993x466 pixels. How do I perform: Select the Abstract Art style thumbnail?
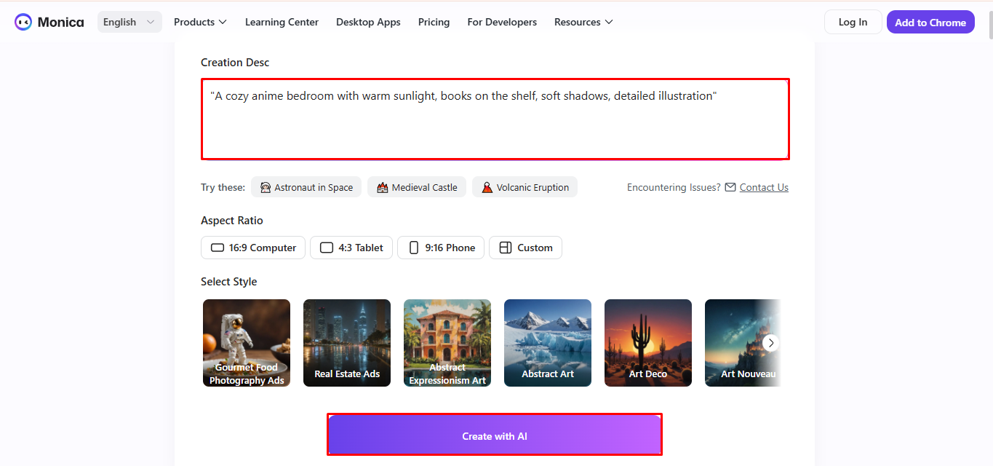547,343
